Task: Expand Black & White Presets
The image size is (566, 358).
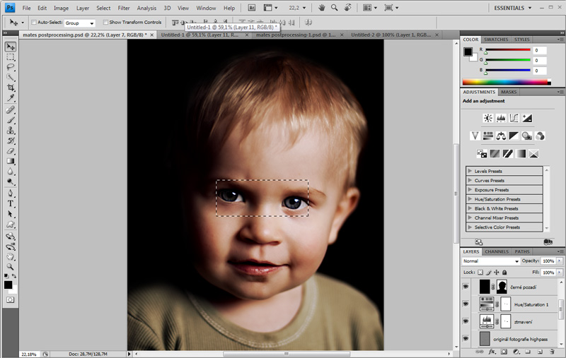Action: [x=470, y=208]
